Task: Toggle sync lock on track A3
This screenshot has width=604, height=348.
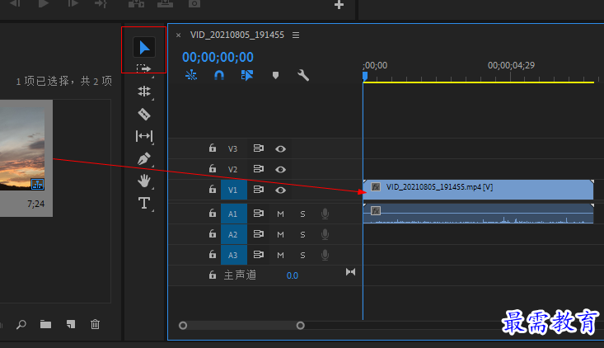Action: pos(259,255)
